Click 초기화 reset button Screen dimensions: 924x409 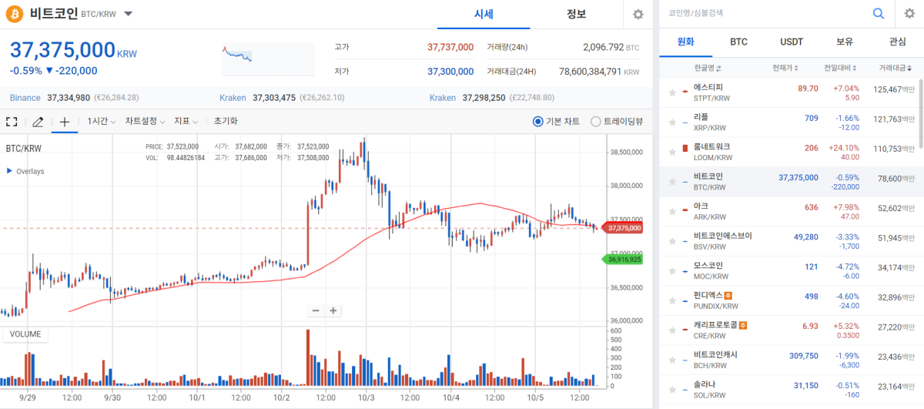pos(226,121)
